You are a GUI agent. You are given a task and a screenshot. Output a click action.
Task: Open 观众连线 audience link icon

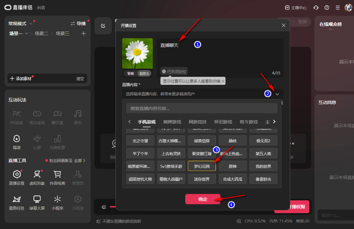click(x=37, y=118)
